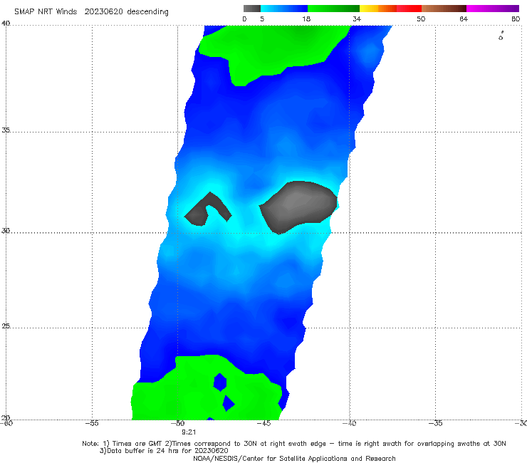Click the longitude label '-40' on the bottom axis
Image resolution: width=527 pixels, height=463 pixels.
pos(350,423)
